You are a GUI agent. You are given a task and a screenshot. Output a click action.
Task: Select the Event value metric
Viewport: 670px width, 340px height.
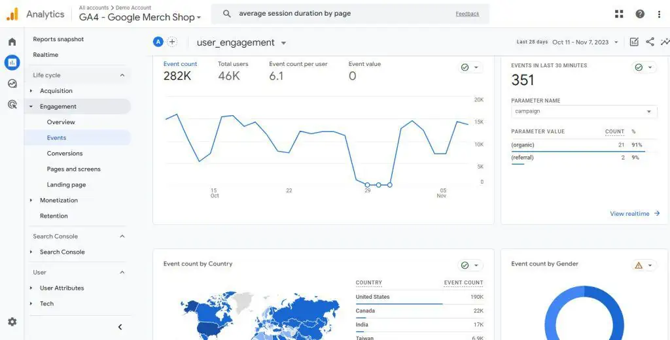tap(364, 71)
